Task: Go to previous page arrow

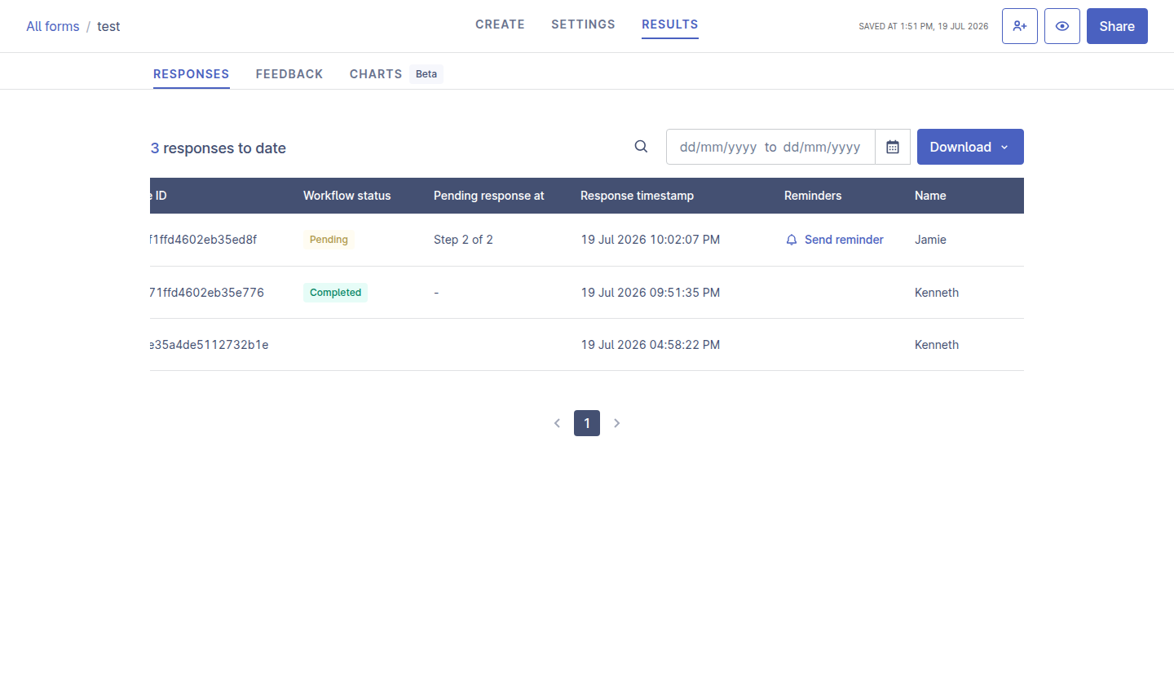Action: (558, 423)
